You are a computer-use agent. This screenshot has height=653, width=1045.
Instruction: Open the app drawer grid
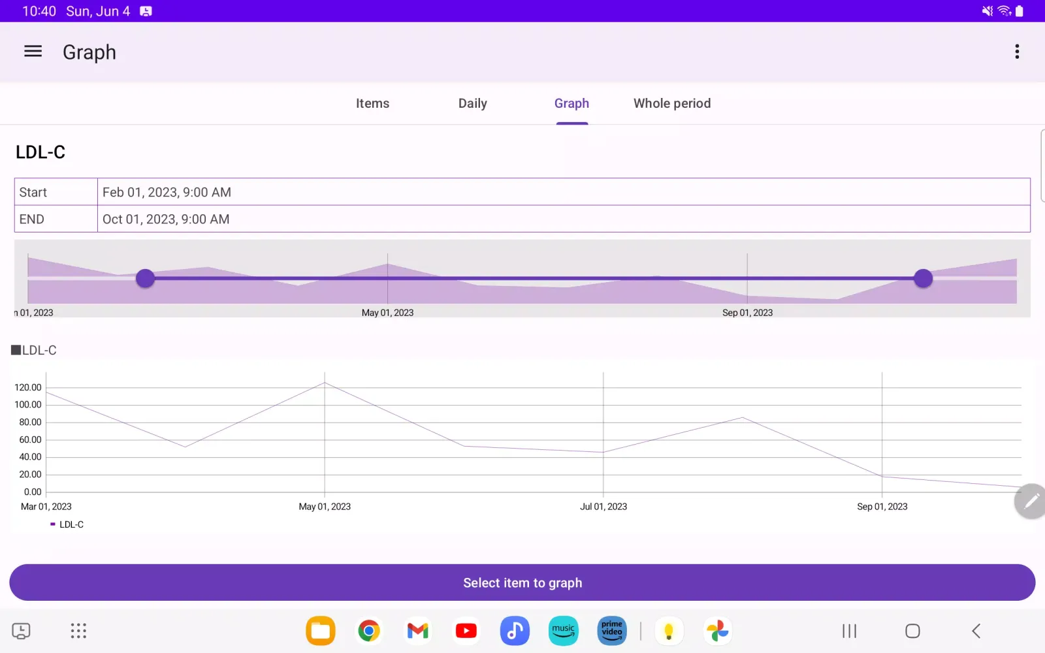pos(78,631)
